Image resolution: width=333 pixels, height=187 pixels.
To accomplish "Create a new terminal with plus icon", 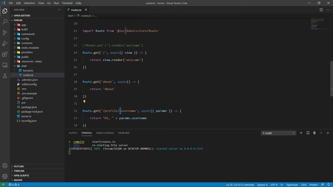I will coord(301,133).
